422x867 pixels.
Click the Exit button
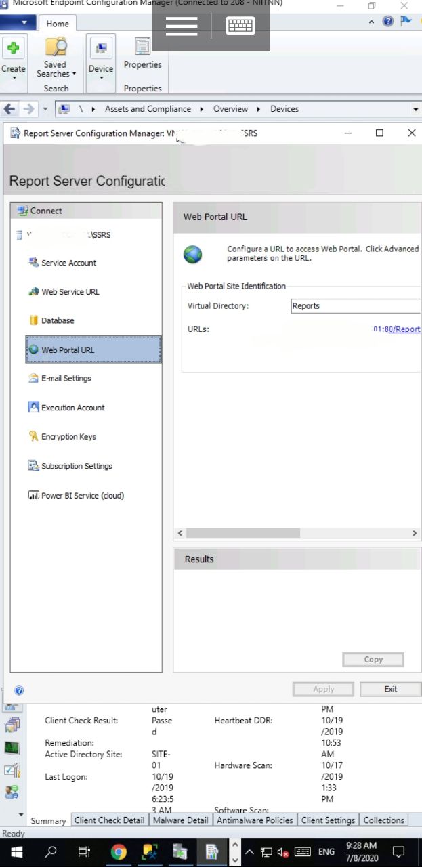390,689
